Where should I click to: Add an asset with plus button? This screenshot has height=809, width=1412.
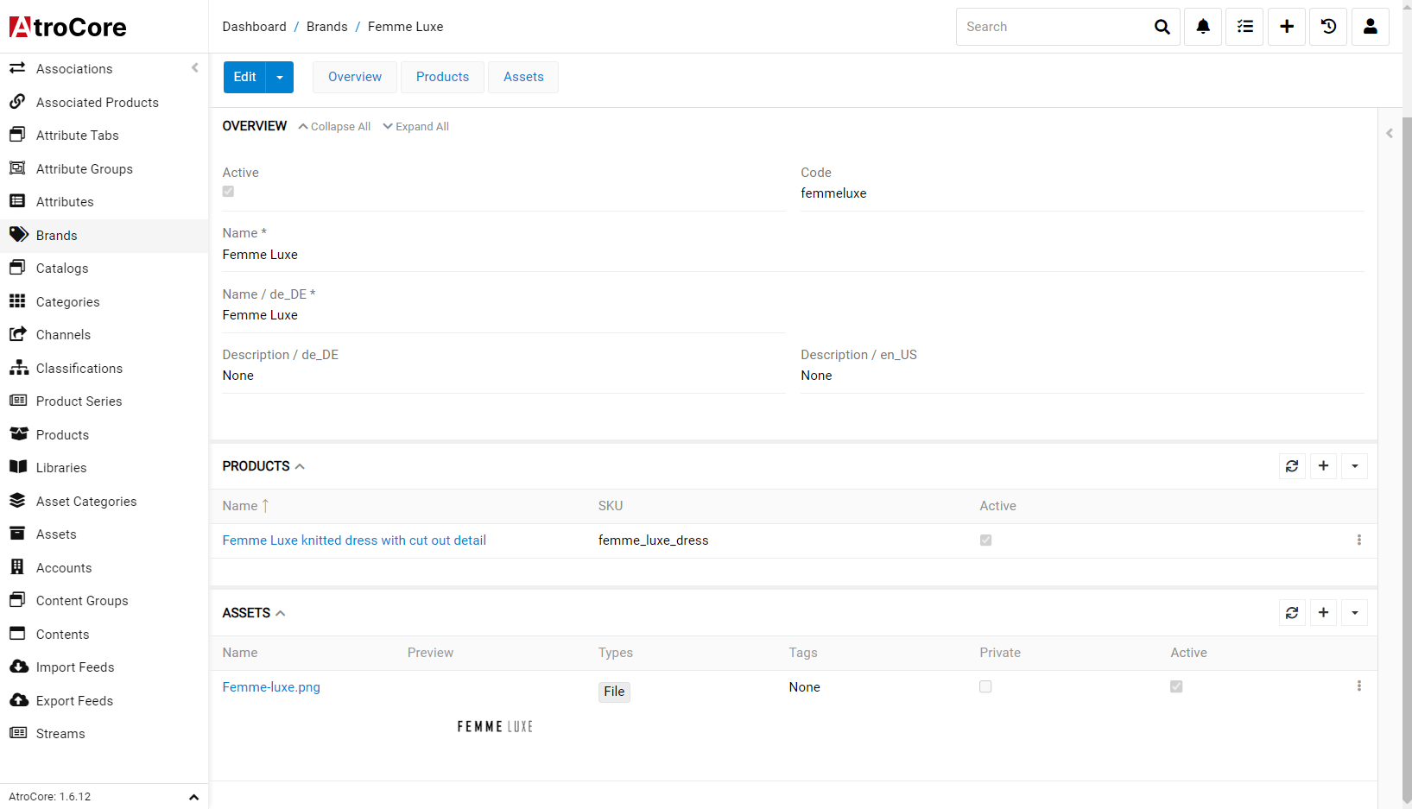[1323, 613]
